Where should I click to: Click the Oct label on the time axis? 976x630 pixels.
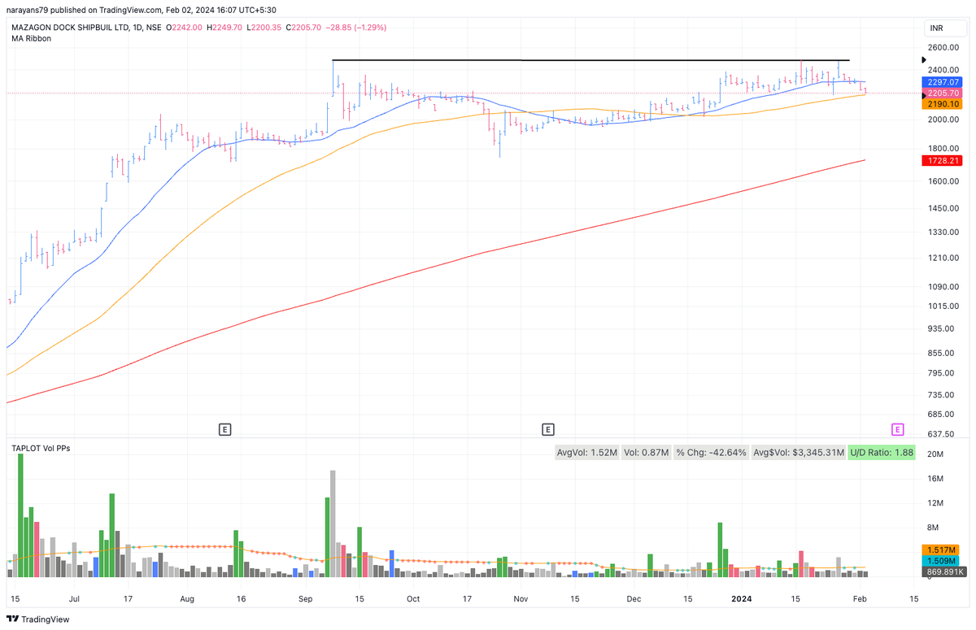pyautogui.click(x=413, y=599)
